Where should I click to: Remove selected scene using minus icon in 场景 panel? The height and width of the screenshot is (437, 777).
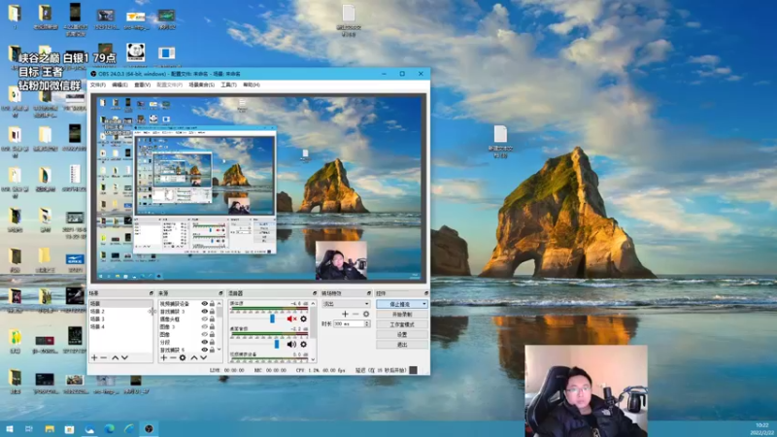104,357
